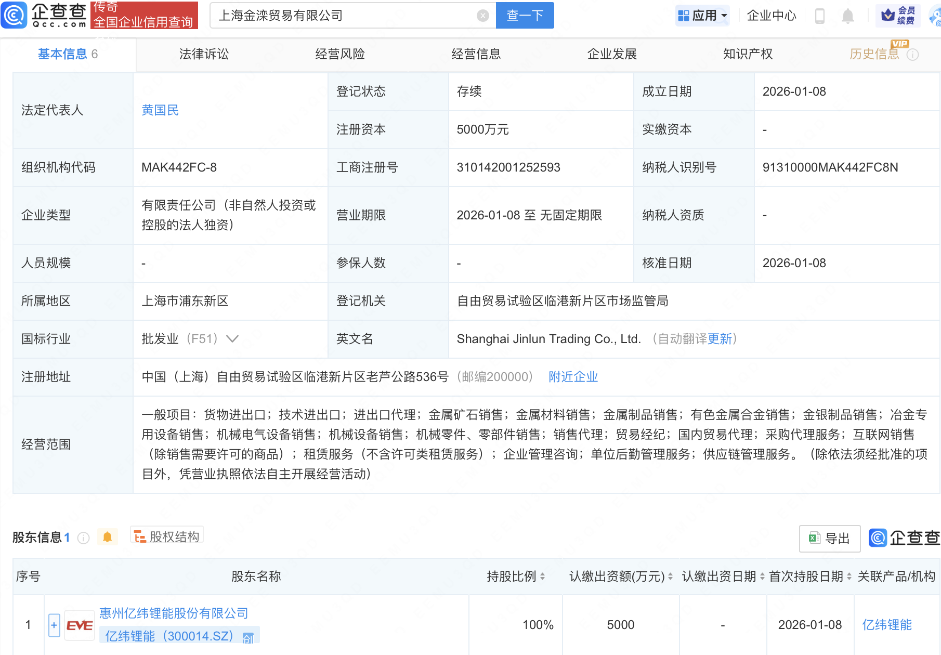Click the 会员续费 crown badge

click(x=898, y=16)
